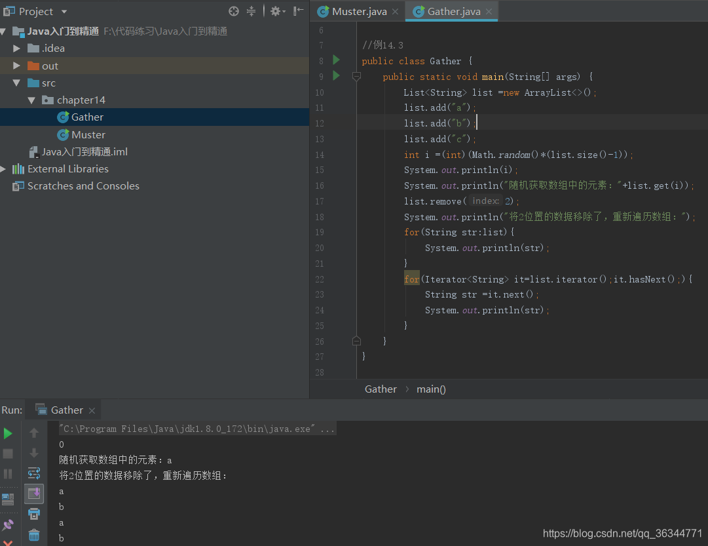Image resolution: width=708 pixels, height=546 pixels.
Task: Run main method from the line 9 gutter arrow
Action: pyautogui.click(x=336, y=75)
